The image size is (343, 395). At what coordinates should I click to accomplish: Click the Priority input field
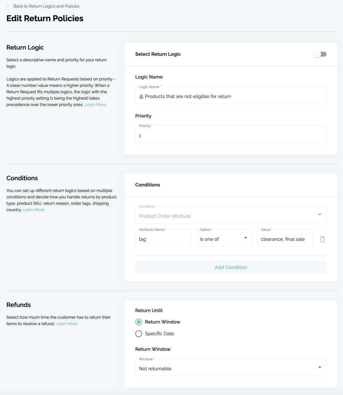(230, 135)
